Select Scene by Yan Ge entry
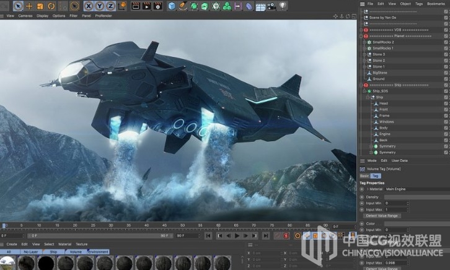 click(382, 17)
